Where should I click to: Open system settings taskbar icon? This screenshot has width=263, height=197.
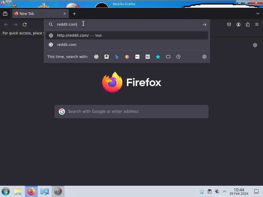coord(45,191)
